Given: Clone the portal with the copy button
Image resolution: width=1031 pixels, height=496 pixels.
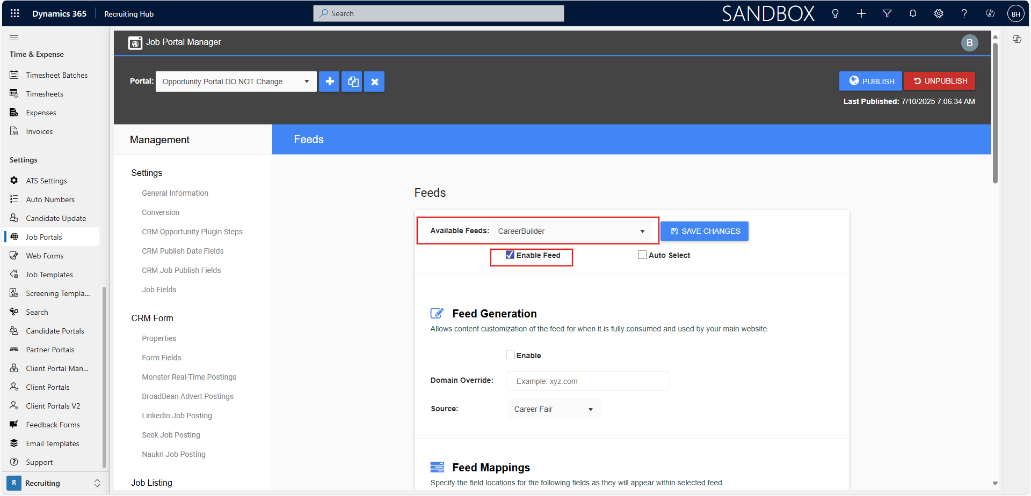Looking at the screenshot, I should (x=352, y=82).
